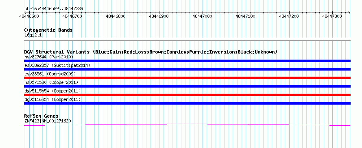Select ruler position 48446800
Screen dimensions: 362x148
[116, 16]
